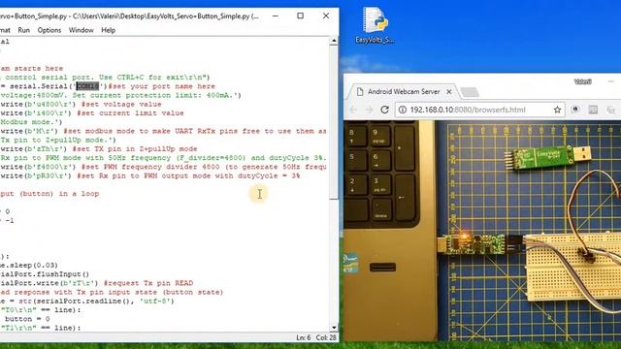621x349 pixels.
Task: Click the line containing serialPort.flushInput()
Action: tap(45, 274)
